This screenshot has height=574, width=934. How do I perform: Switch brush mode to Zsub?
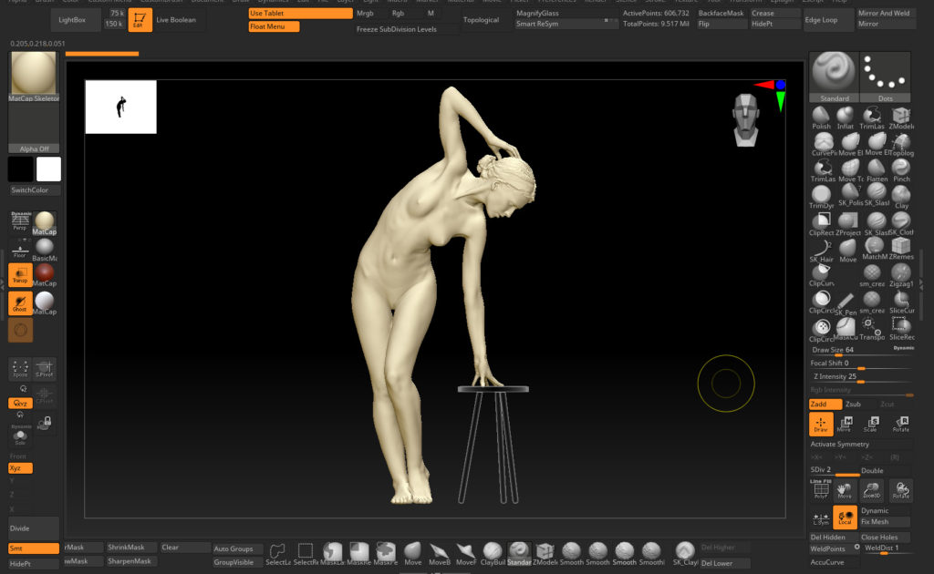point(853,404)
